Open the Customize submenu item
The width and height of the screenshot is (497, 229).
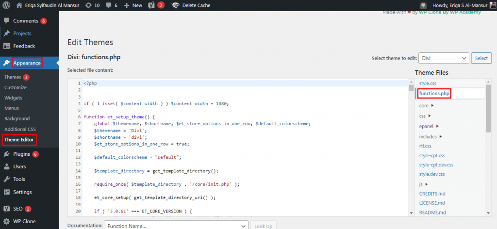pyautogui.click(x=16, y=87)
